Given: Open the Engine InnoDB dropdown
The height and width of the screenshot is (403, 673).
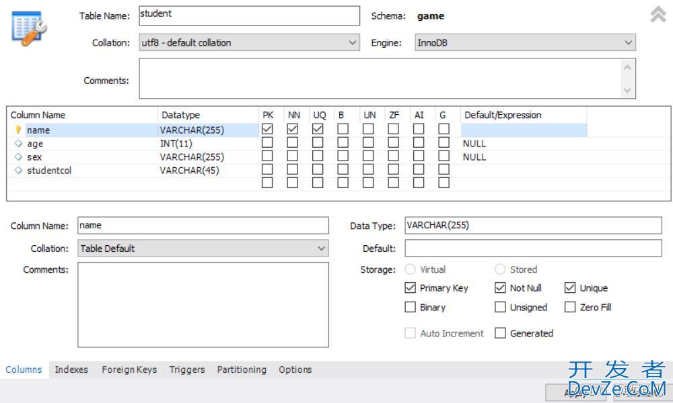Looking at the screenshot, I should tap(525, 42).
